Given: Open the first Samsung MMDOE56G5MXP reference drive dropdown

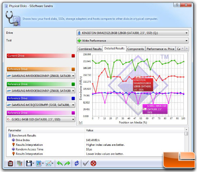Looking at the screenshot, I should point(40,76).
